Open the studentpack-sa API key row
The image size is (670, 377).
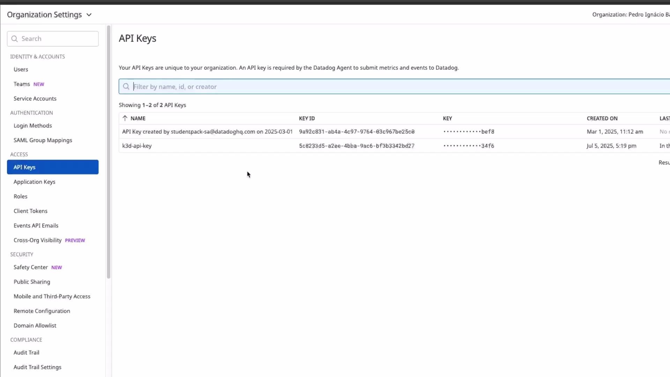pos(394,132)
